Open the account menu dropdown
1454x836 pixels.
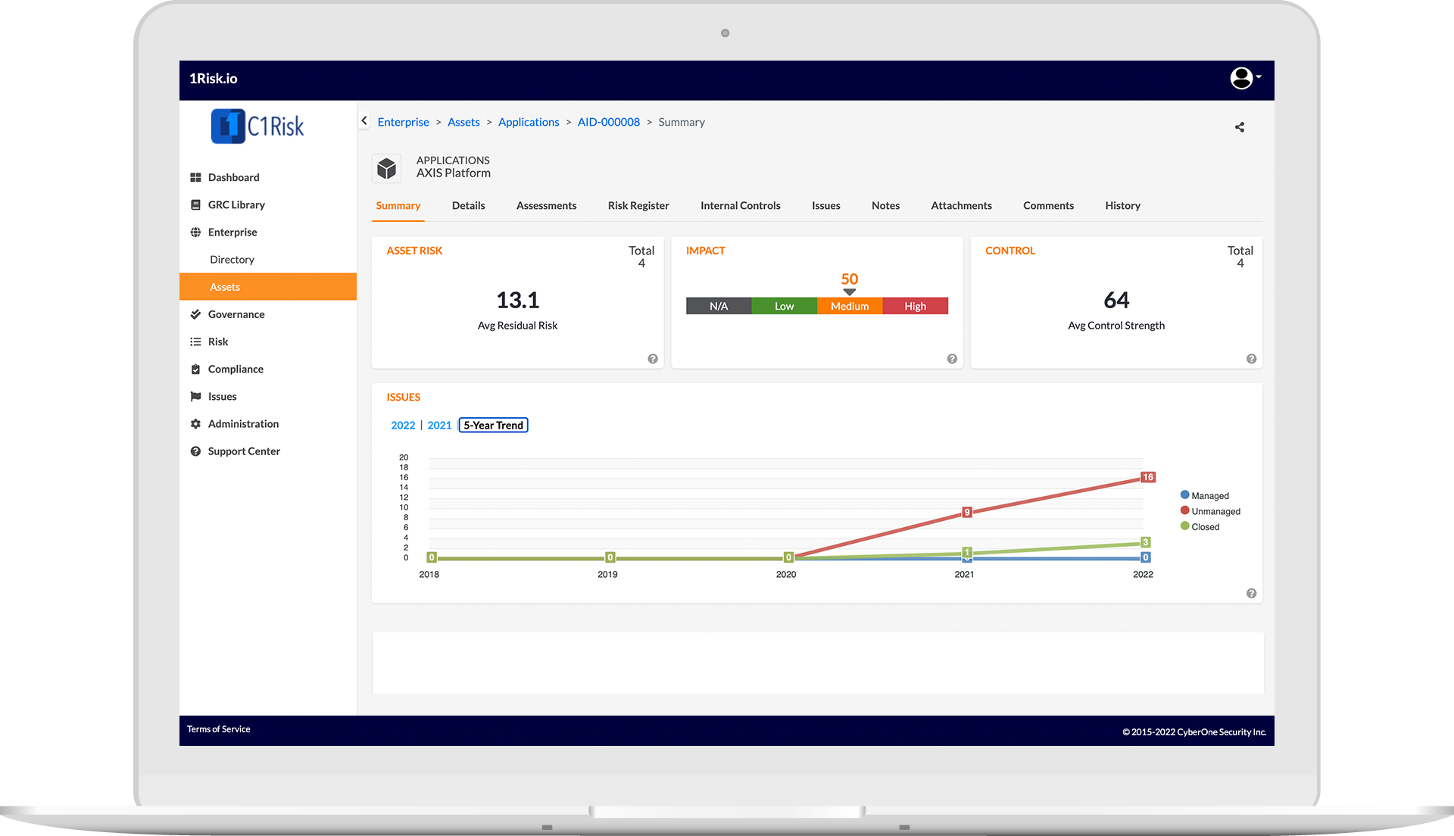(x=1243, y=79)
